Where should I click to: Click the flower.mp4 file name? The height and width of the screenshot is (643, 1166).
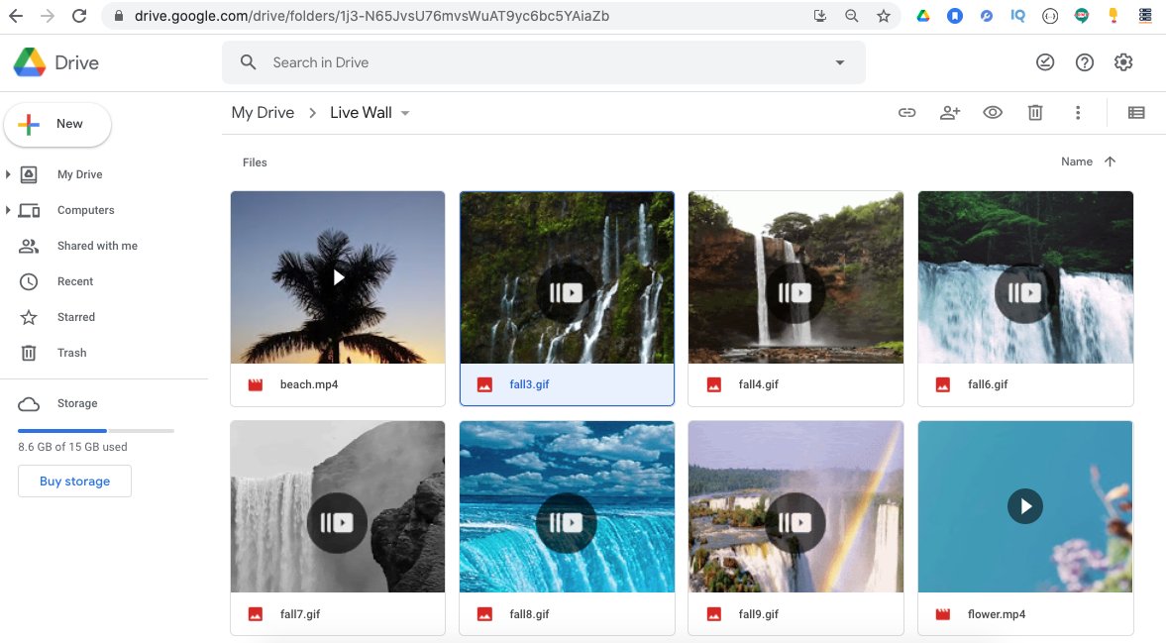coord(997,614)
